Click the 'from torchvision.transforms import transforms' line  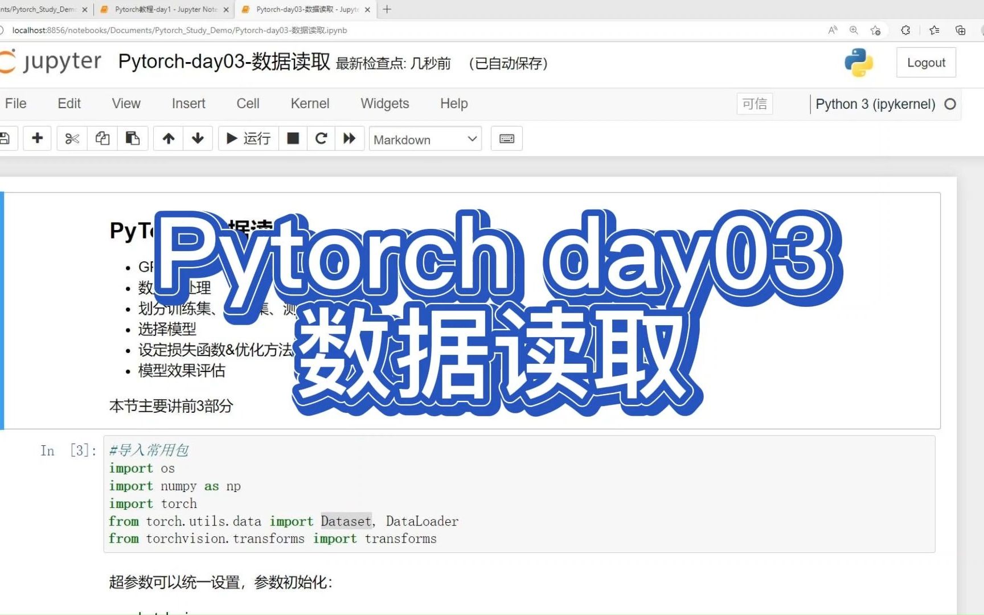(273, 539)
